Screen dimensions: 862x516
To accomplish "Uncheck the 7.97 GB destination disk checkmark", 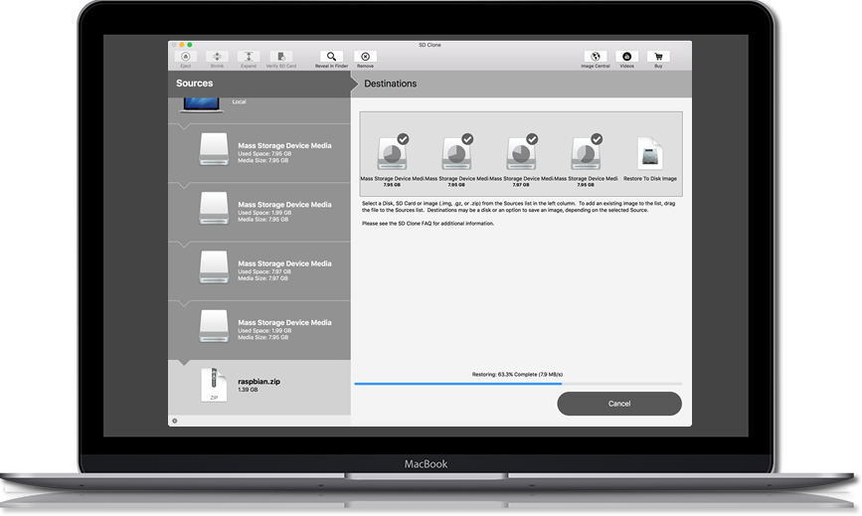I will (532, 139).
